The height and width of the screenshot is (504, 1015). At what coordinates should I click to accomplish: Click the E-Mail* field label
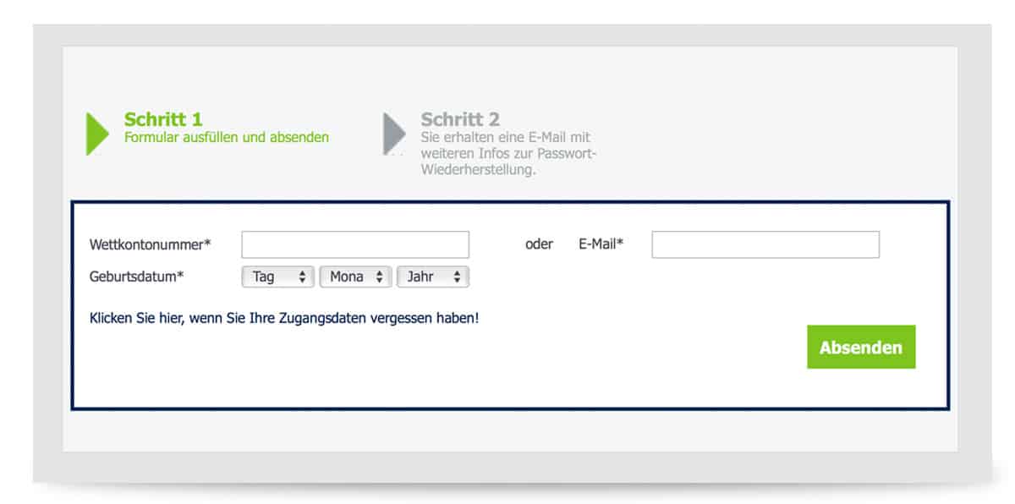(601, 244)
